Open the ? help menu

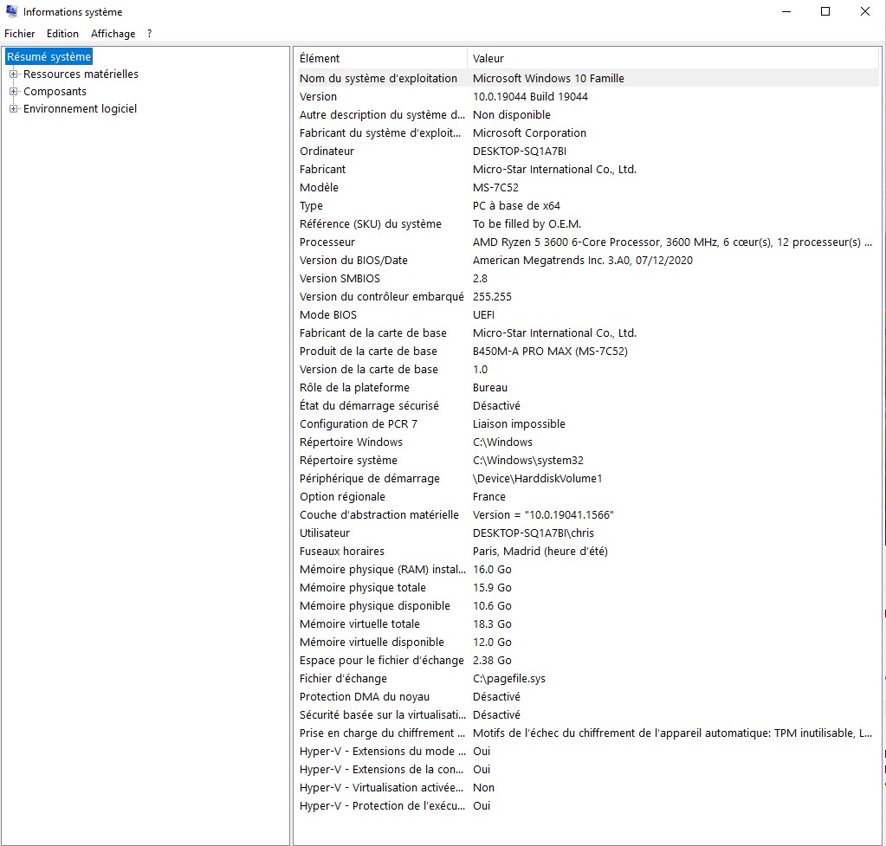click(x=149, y=34)
